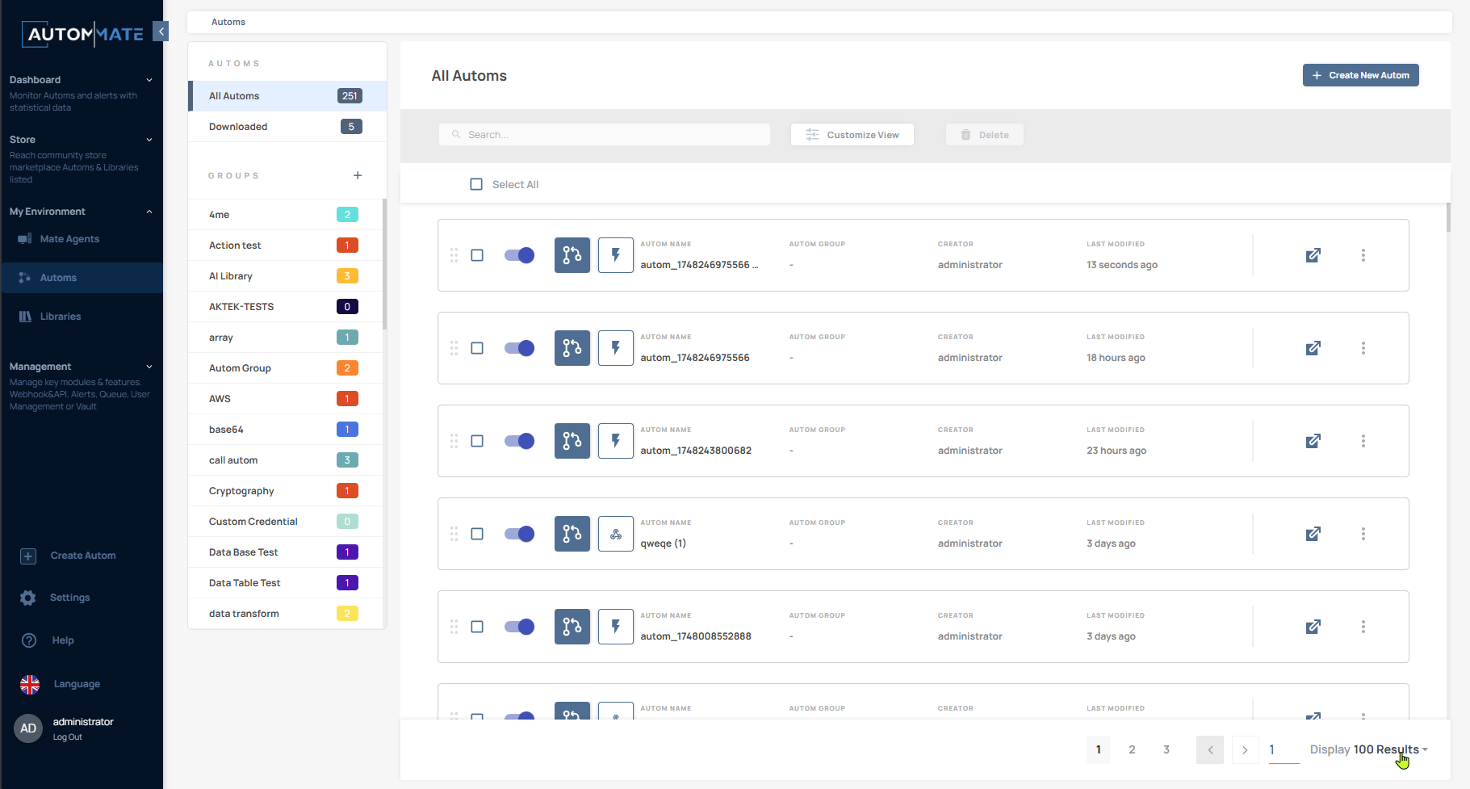Screen dimensions: 1470x789
Task: Collapse the sidebar with the arrow icon
Action: [161, 31]
